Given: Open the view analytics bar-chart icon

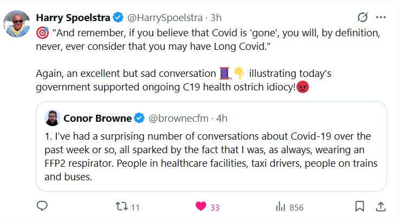Looking at the screenshot, I should point(281,206).
